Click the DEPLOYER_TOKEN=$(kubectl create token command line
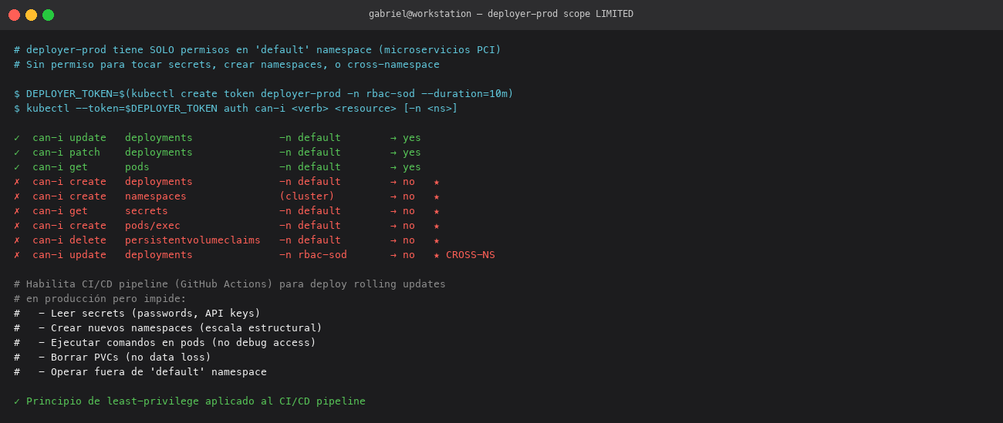Viewport: 1003px width, 423px height. pos(264,94)
